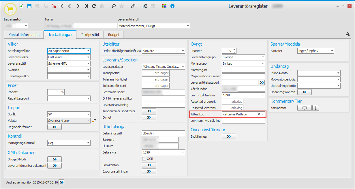Refresh the form with the reload icon
The width and height of the screenshot is (355, 189).
tap(94, 6)
